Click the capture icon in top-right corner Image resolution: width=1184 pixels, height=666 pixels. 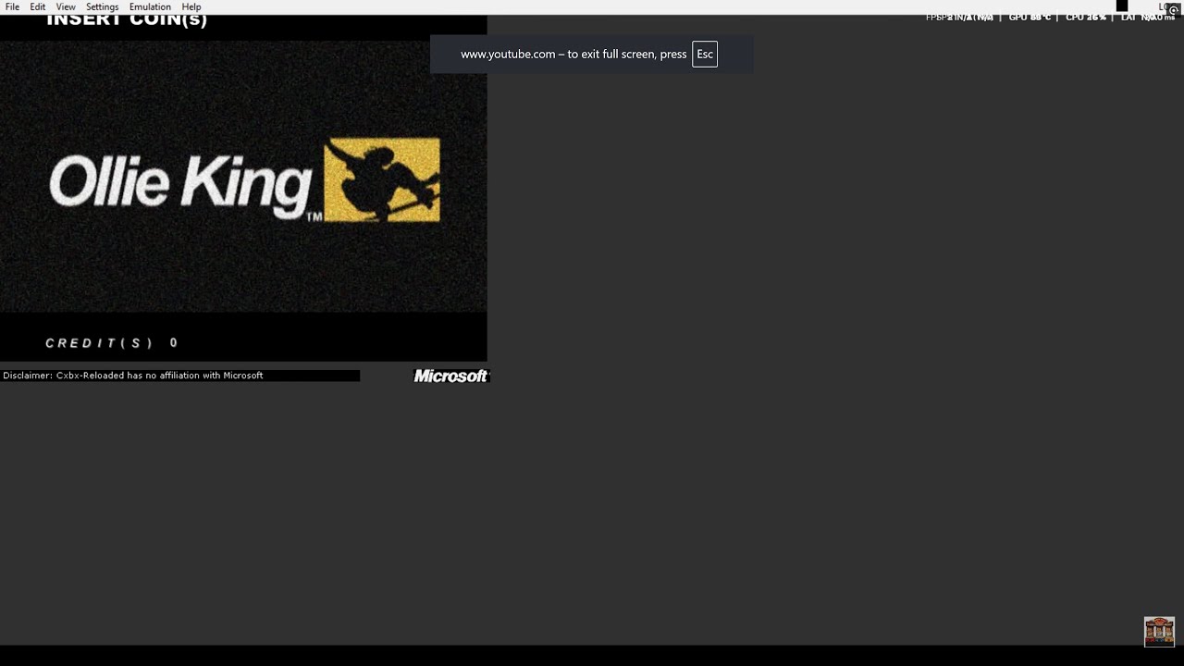[x=1173, y=9]
